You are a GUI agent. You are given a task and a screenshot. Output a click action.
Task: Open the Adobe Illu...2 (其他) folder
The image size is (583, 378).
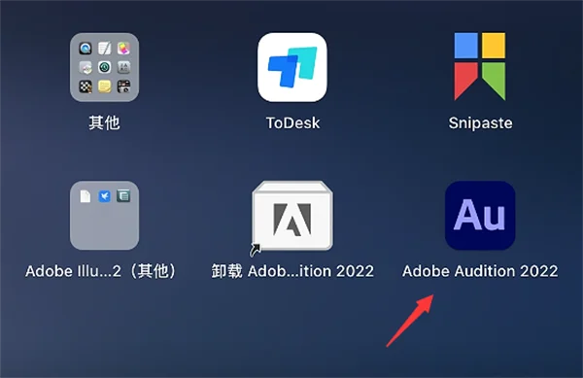[x=105, y=216]
